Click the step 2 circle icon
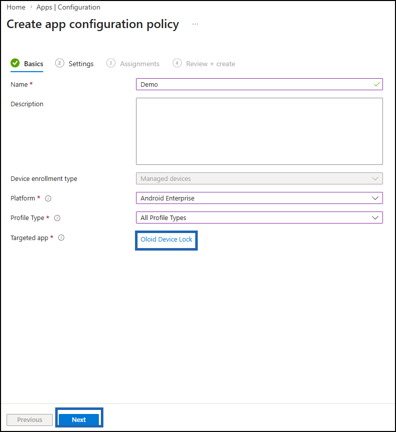This screenshot has height=432, width=396. tap(60, 63)
